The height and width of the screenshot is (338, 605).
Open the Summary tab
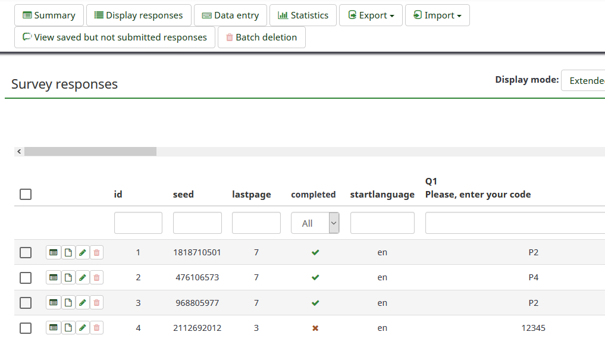[49, 15]
